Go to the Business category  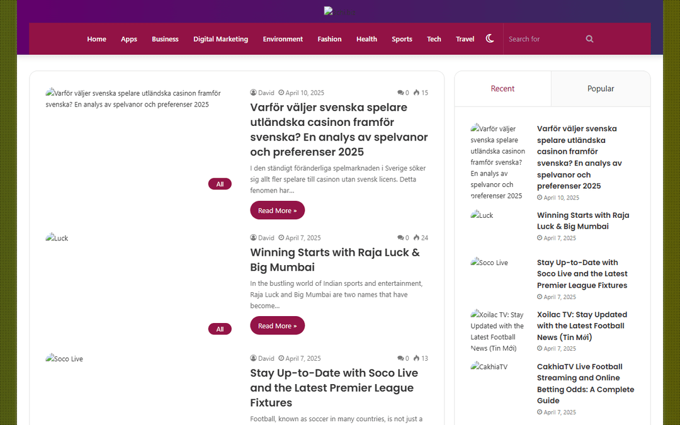pyautogui.click(x=165, y=39)
